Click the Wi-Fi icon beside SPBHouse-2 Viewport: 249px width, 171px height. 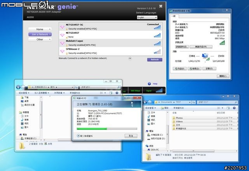click(62, 51)
